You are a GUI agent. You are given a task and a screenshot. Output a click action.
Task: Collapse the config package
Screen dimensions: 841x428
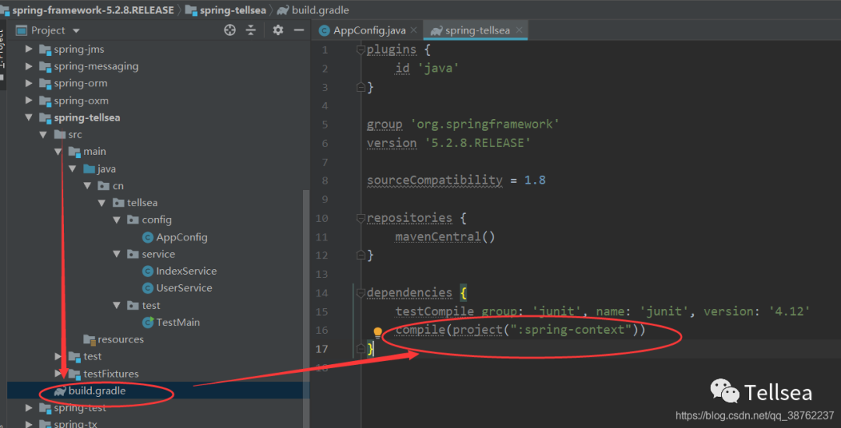pyautogui.click(x=116, y=220)
